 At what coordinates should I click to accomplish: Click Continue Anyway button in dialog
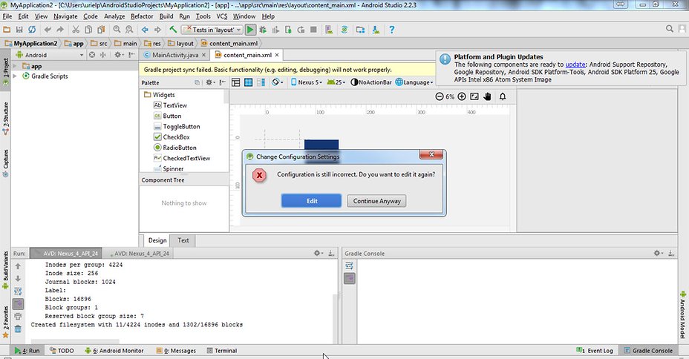(x=376, y=200)
